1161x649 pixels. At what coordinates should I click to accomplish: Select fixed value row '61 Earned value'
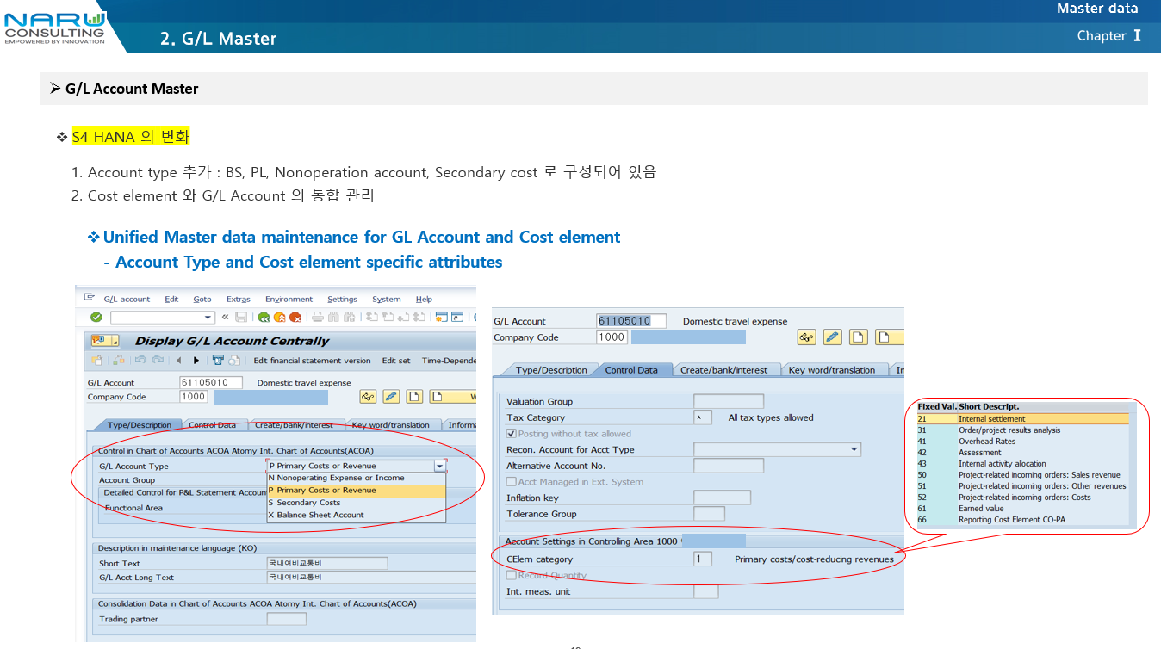(x=1022, y=509)
